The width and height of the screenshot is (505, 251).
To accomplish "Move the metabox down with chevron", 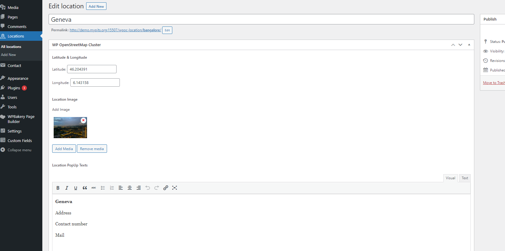I will (460, 45).
